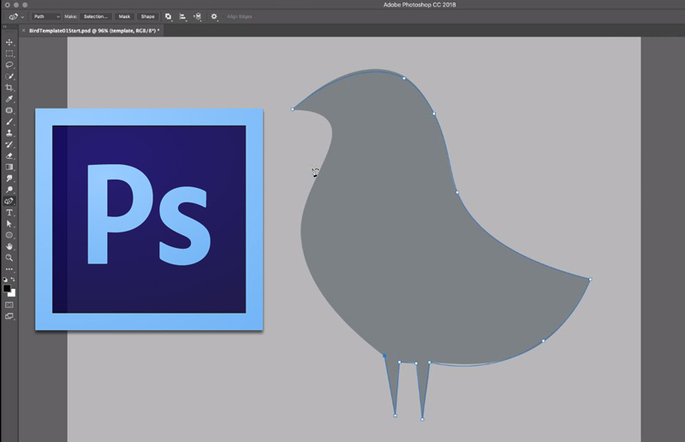
Task: Click the Shape button
Action: tap(147, 16)
